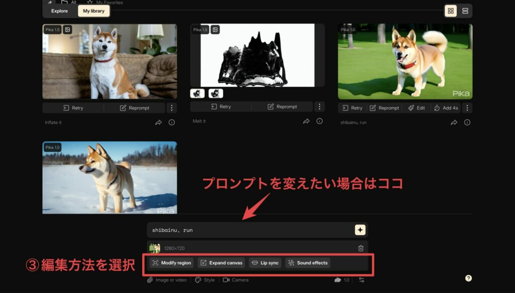Open the three-dot menu on the shibainu video

tap(467, 108)
